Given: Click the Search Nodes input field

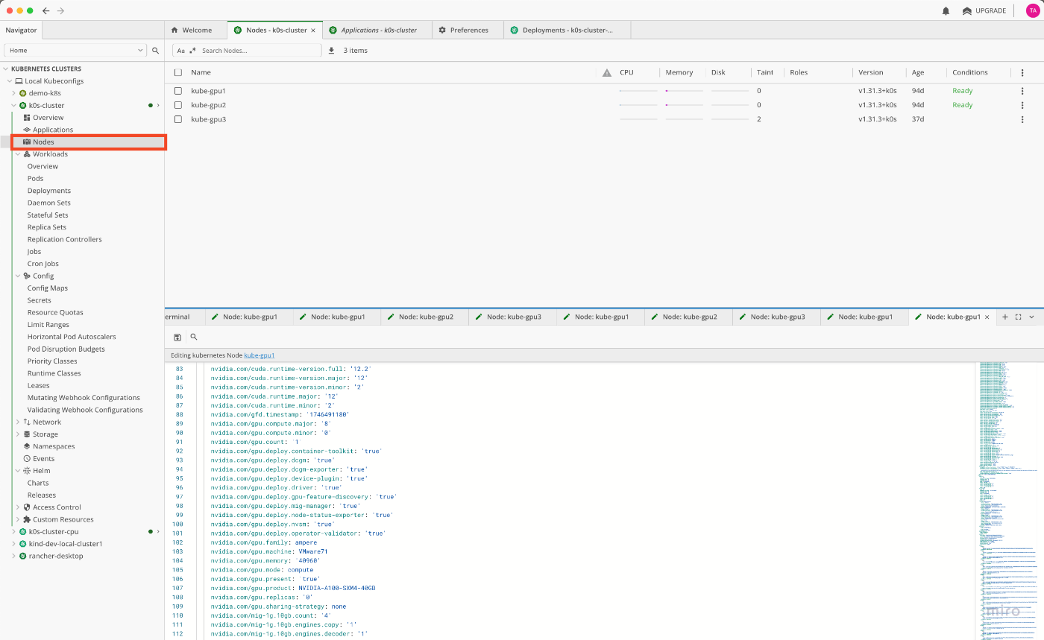Looking at the screenshot, I should (260, 51).
